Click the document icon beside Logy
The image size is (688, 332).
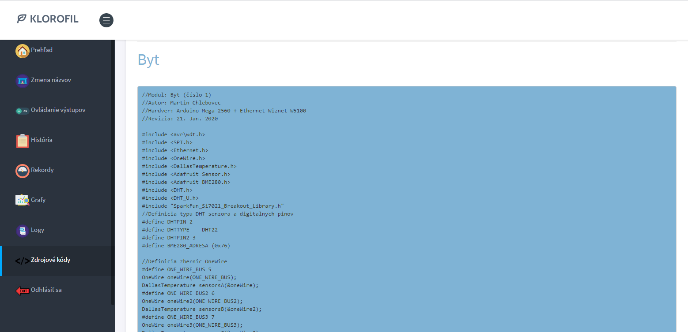pyautogui.click(x=23, y=231)
